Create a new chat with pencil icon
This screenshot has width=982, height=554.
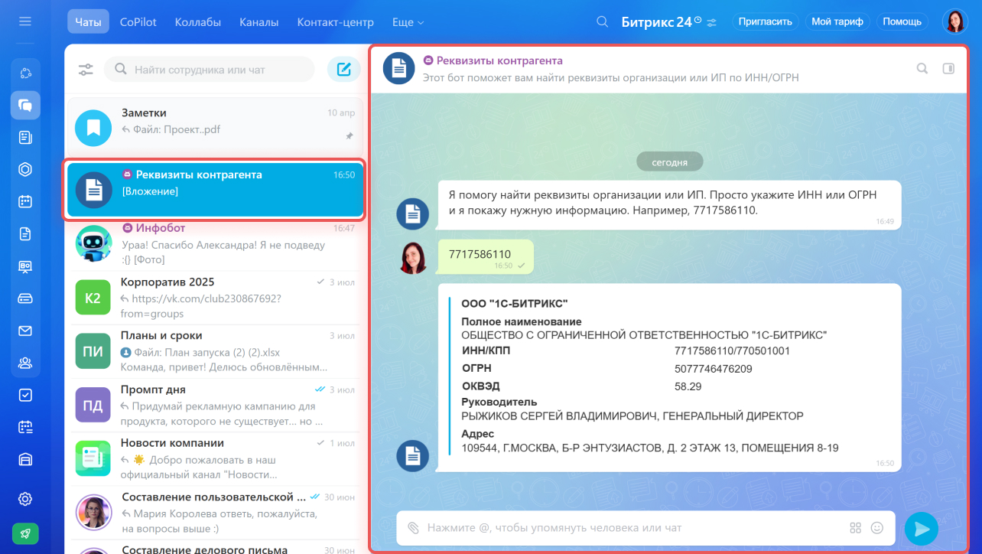pyautogui.click(x=344, y=70)
